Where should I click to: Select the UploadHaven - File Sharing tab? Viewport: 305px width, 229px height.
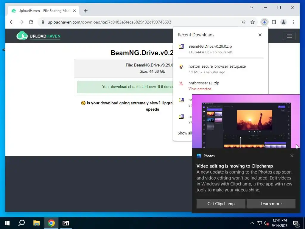tap(43, 11)
